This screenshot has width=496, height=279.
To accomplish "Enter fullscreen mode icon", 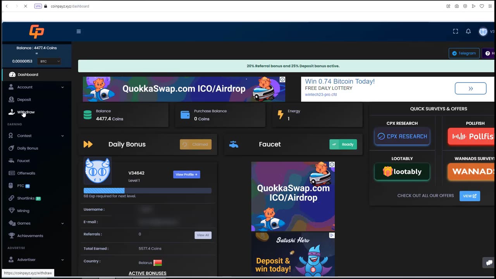I will (x=456, y=31).
